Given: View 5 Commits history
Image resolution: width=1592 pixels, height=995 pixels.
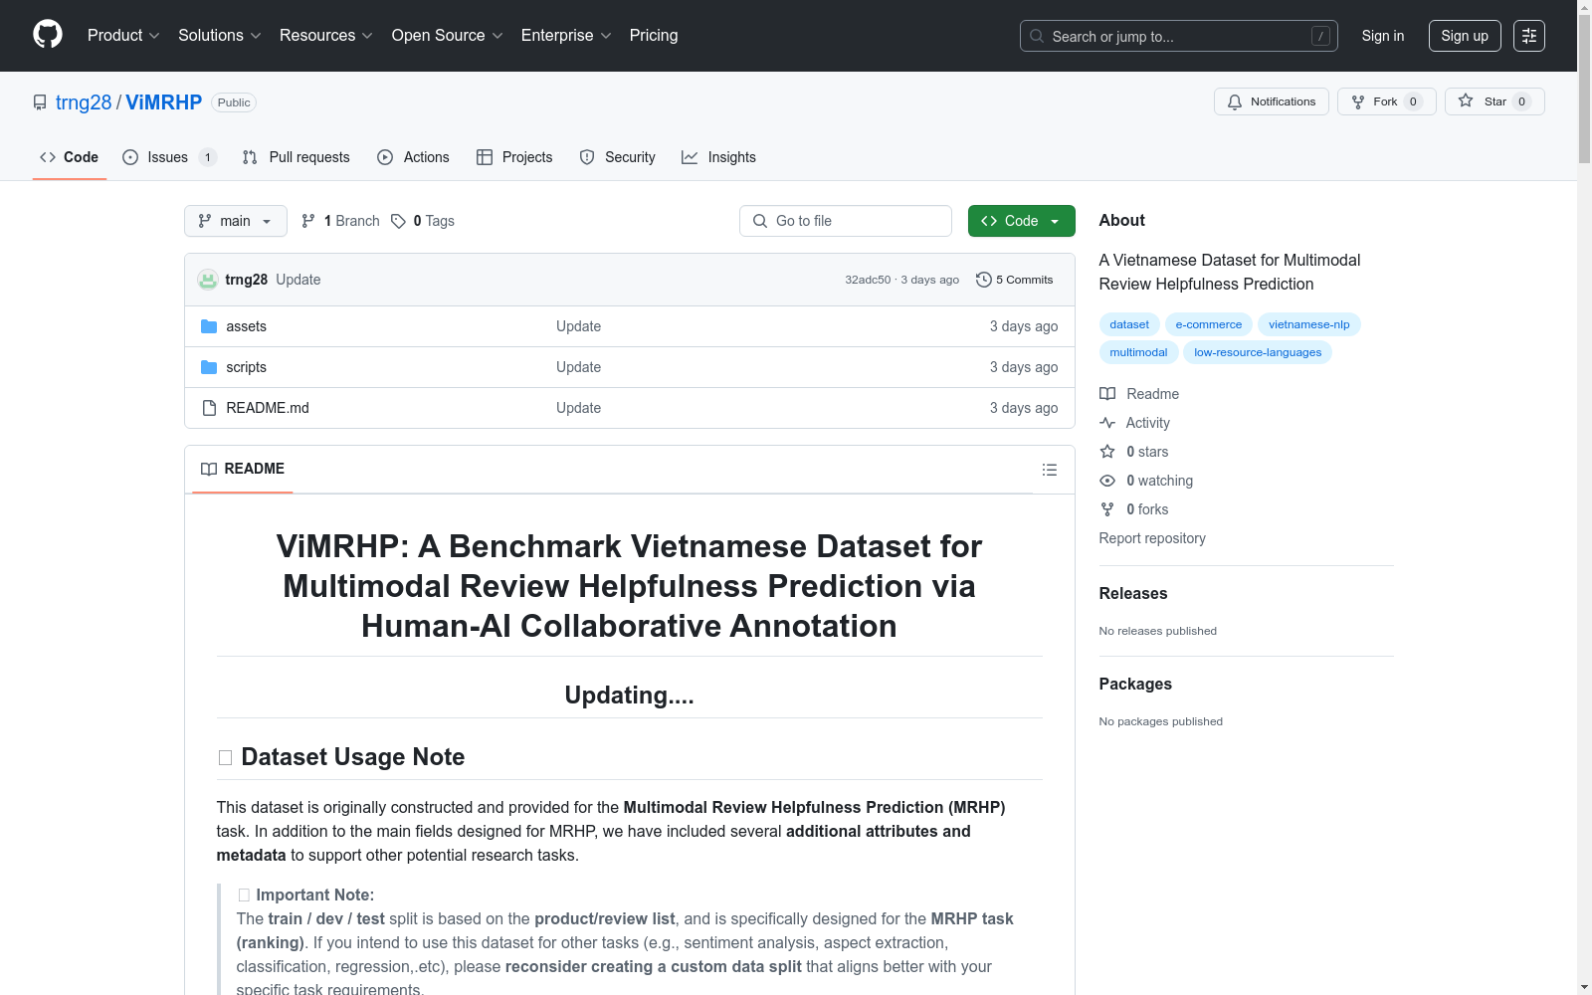Looking at the screenshot, I should click(1015, 280).
